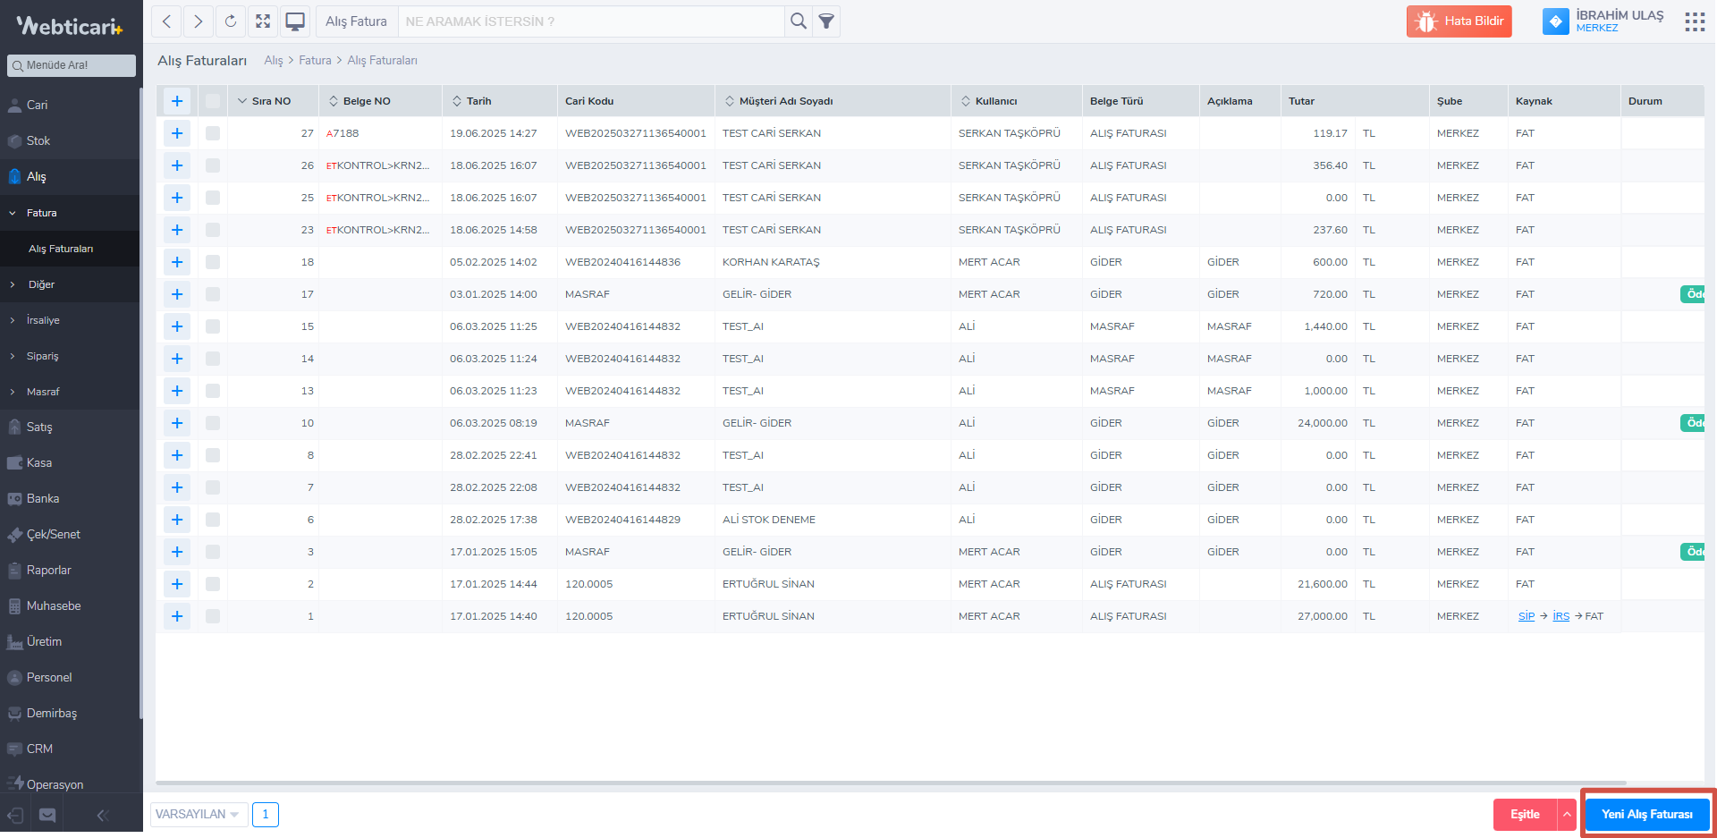Click the refresh icon in top toolbar

pos(231,21)
